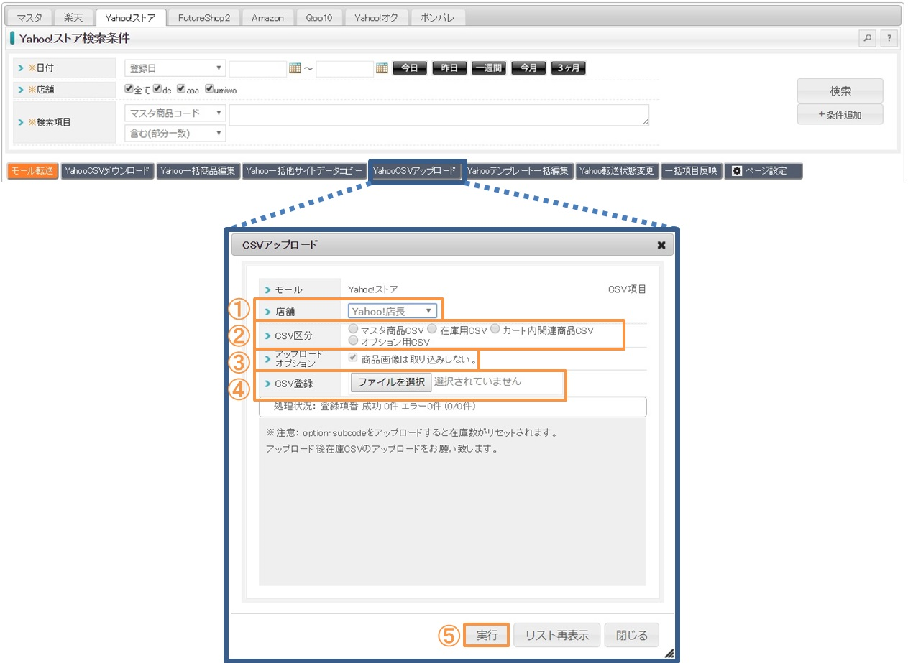Click the end date input field

(345, 68)
